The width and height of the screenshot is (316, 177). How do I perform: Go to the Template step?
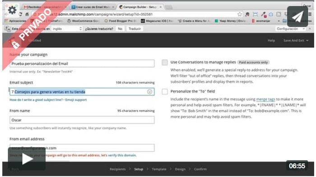click(x=159, y=169)
